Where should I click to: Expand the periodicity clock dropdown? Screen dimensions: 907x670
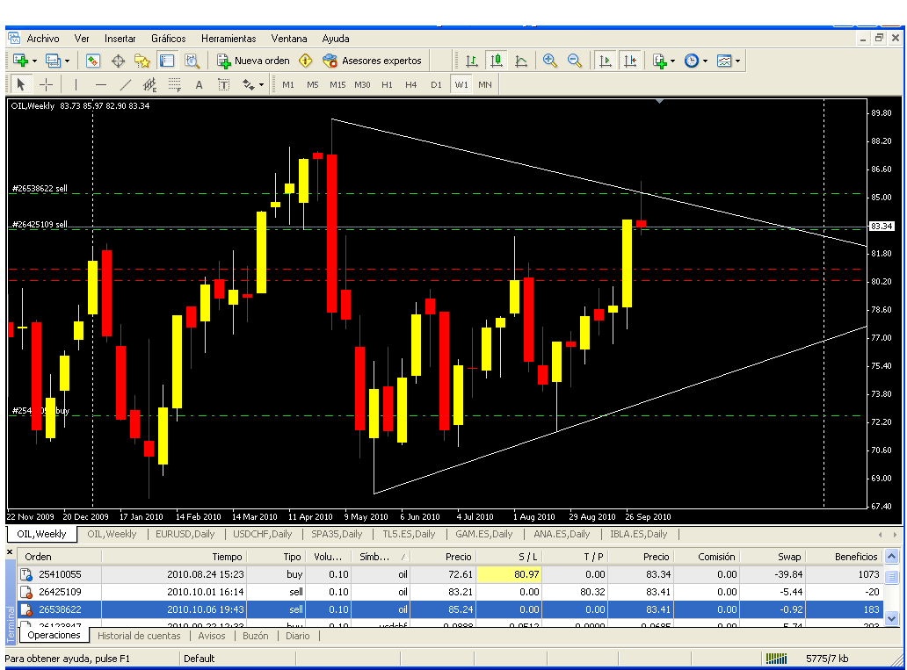(705, 61)
